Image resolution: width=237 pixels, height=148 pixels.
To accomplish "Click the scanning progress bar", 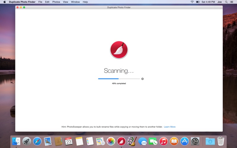I will click(119, 79).
